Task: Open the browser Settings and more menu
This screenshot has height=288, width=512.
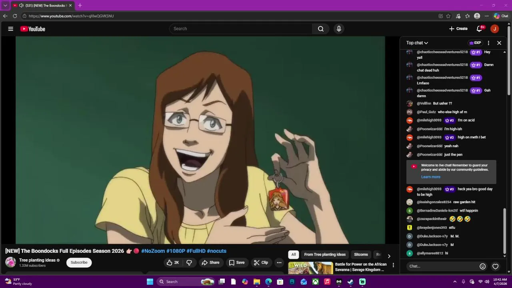Action: point(486,16)
